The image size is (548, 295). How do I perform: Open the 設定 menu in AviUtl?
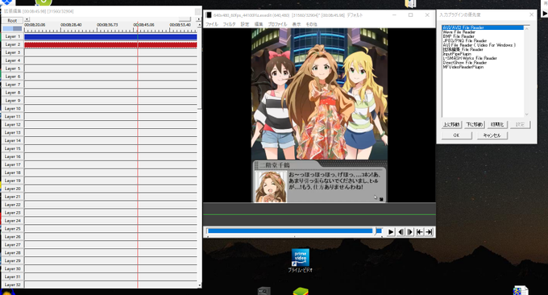coord(245,24)
